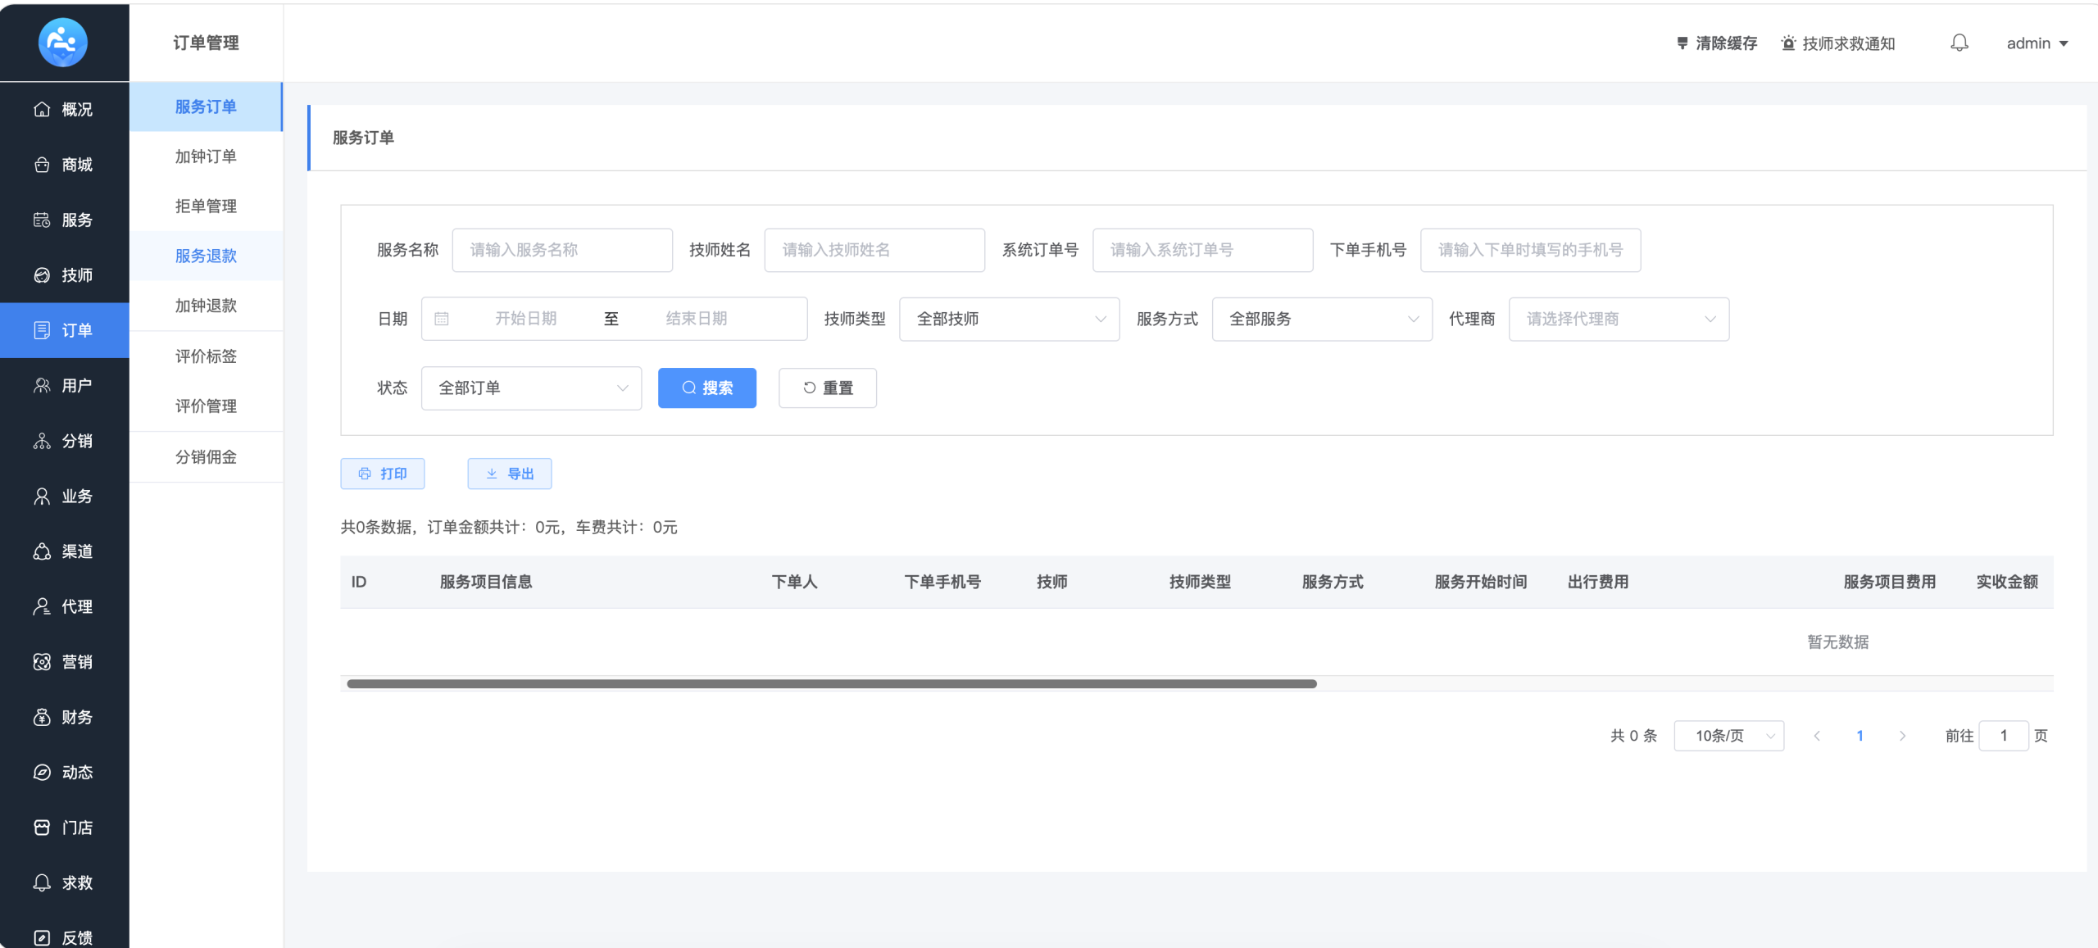The image size is (2098, 948).
Task: Click the 结束日期 end date field
Action: tap(697, 319)
